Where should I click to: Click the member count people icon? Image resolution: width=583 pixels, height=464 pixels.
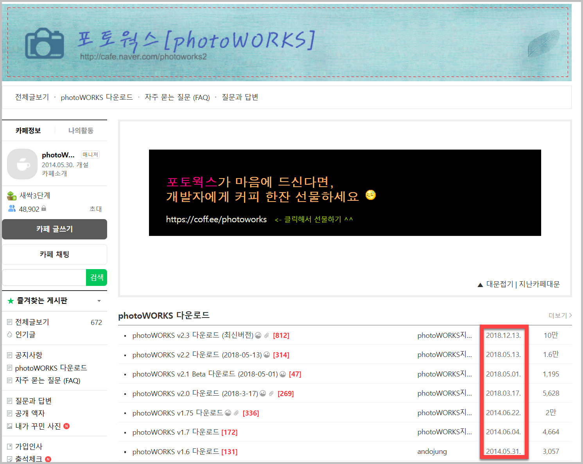point(12,209)
